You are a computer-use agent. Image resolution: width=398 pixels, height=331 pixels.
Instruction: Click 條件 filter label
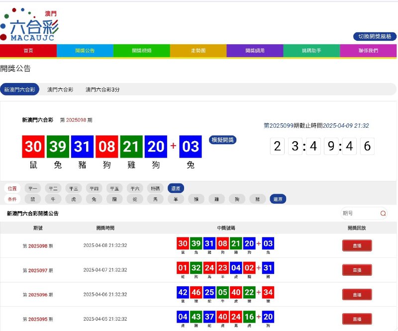tap(12, 199)
